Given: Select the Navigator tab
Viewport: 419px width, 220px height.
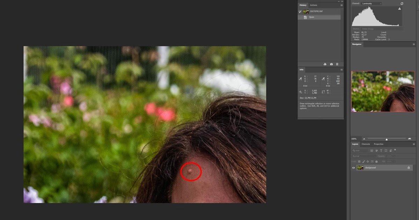Looking at the screenshot, I should [357, 44].
